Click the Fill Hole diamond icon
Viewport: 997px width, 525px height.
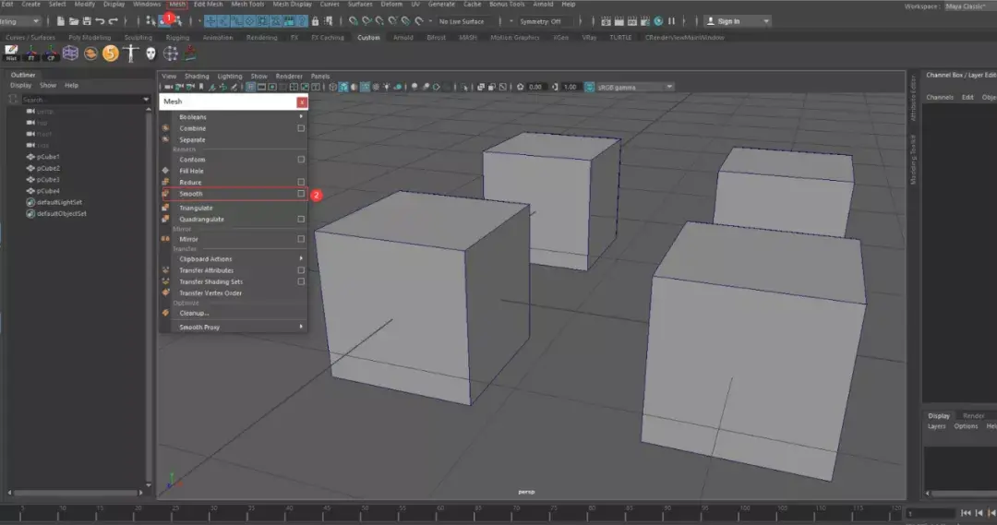[165, 171]
